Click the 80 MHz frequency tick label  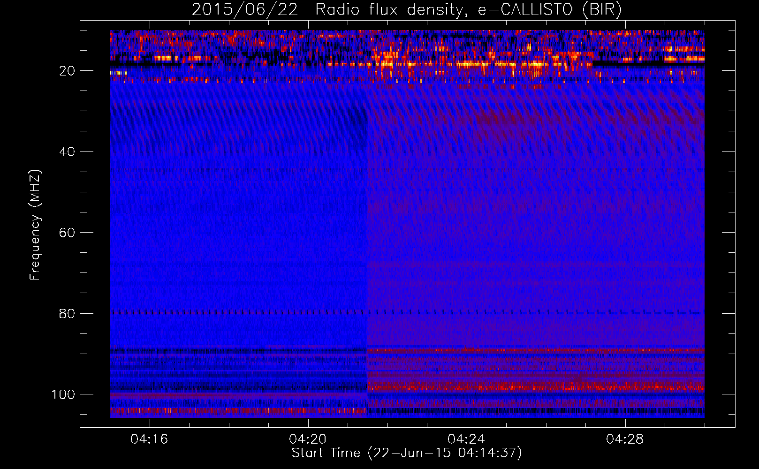coord(67,313)
